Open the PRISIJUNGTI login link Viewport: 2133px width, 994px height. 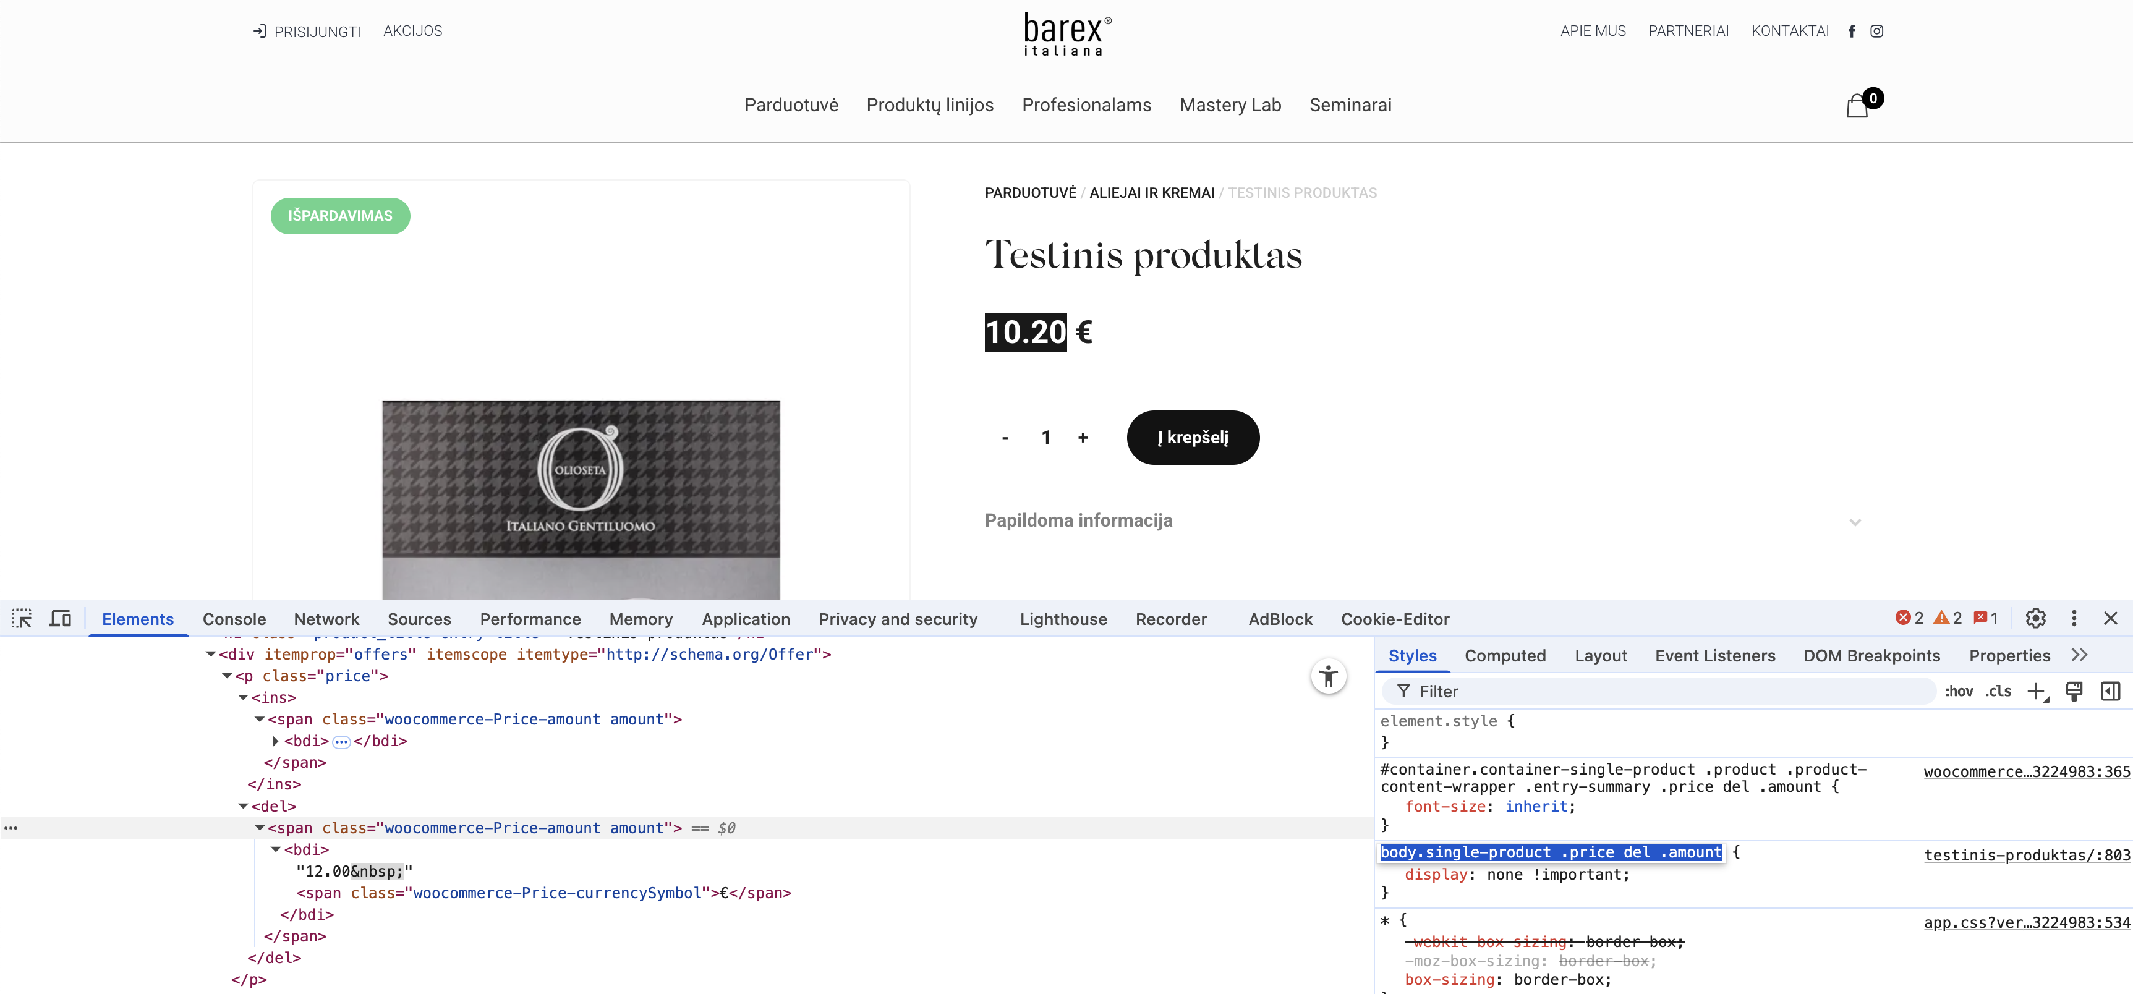pos(307,32)
